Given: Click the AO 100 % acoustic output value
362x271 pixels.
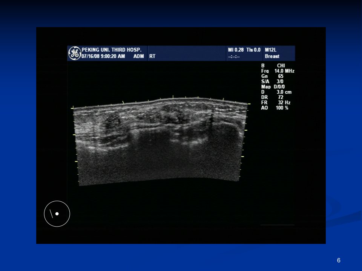Looking at the screenshot, I should click(275, 108).
